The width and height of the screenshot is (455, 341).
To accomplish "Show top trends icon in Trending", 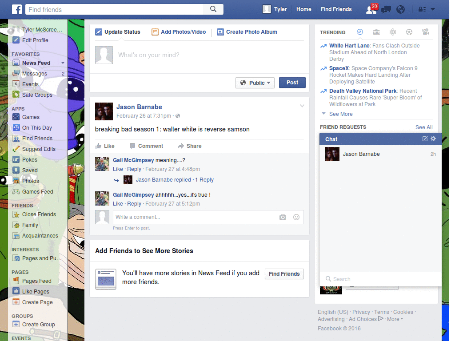I will pyautogui.click(x=360, y=32).
